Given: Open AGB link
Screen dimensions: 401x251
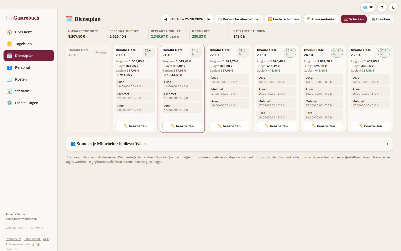Looking at the screenshot, I should (x=46, y=239).
